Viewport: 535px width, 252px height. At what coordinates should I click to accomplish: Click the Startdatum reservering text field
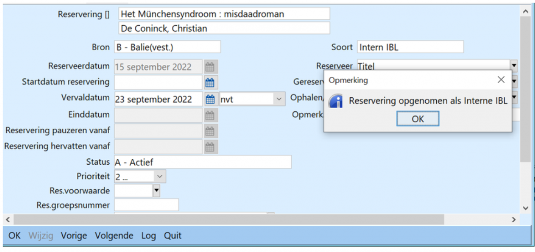click(158, 83)
